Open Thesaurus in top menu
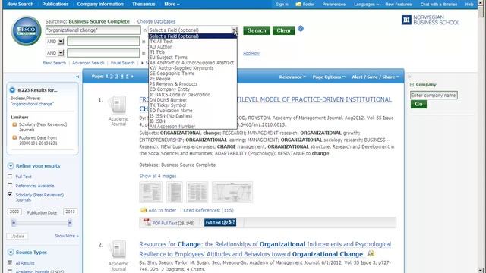The image size is (486, 273). (144, 5)
